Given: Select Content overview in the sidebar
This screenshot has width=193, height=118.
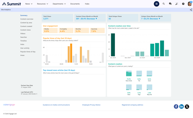Looking at the screenshot, I should [x=27, y=19].
